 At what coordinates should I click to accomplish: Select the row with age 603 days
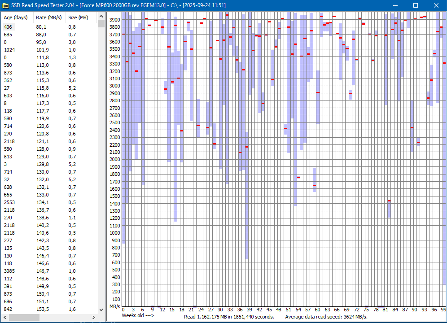pyautogui.click(x=49, y=96)
